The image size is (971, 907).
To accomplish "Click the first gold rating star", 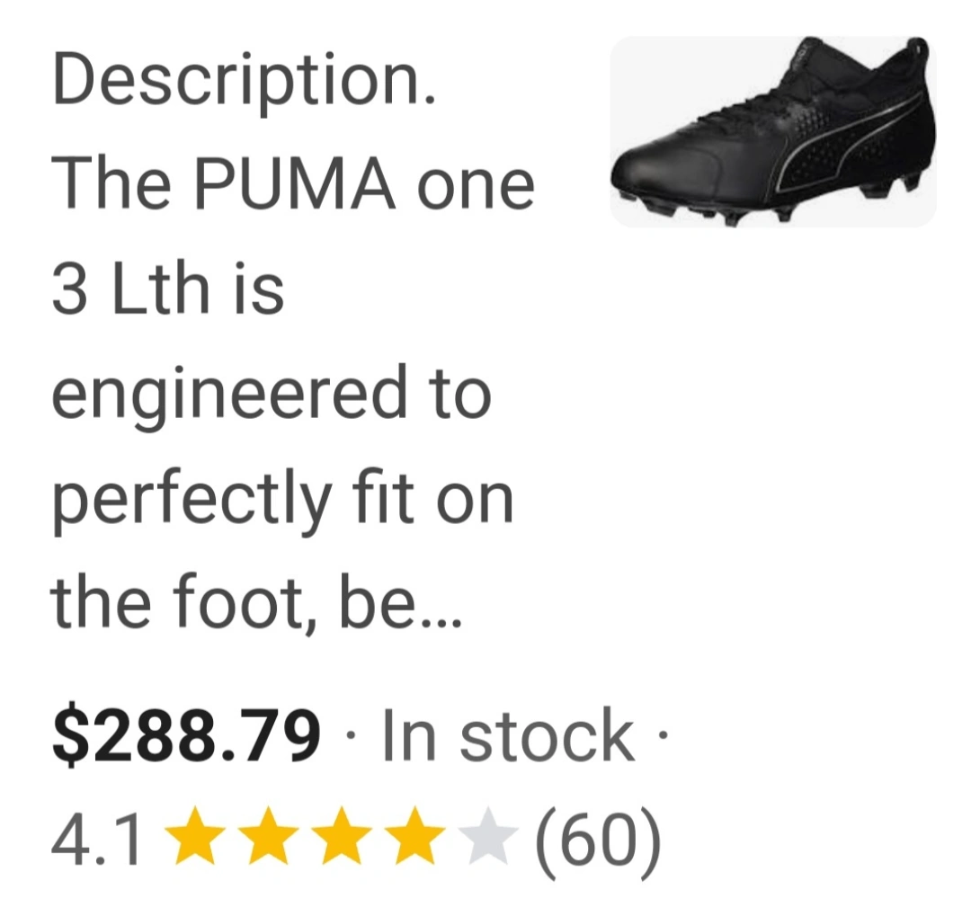I will (x=195, y=836).
